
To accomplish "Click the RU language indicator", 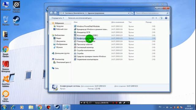I will point(160,107).
